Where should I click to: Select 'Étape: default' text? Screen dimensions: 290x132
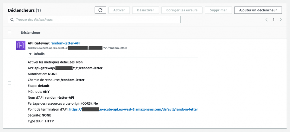point(39,86)
